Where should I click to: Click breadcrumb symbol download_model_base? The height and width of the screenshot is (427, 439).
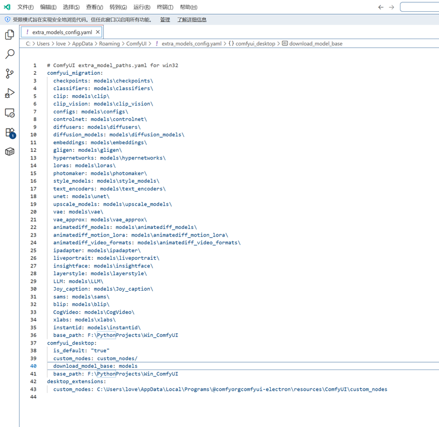pyautogui.click(x=312, y=44)
